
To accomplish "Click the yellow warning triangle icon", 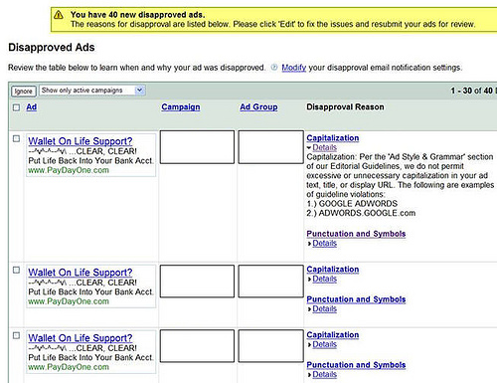I will [x=59, y=15].
